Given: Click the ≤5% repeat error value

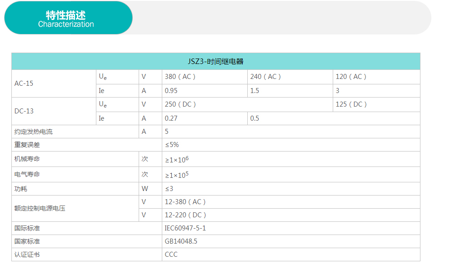Looking at the screenshot, I should [172, 145].
